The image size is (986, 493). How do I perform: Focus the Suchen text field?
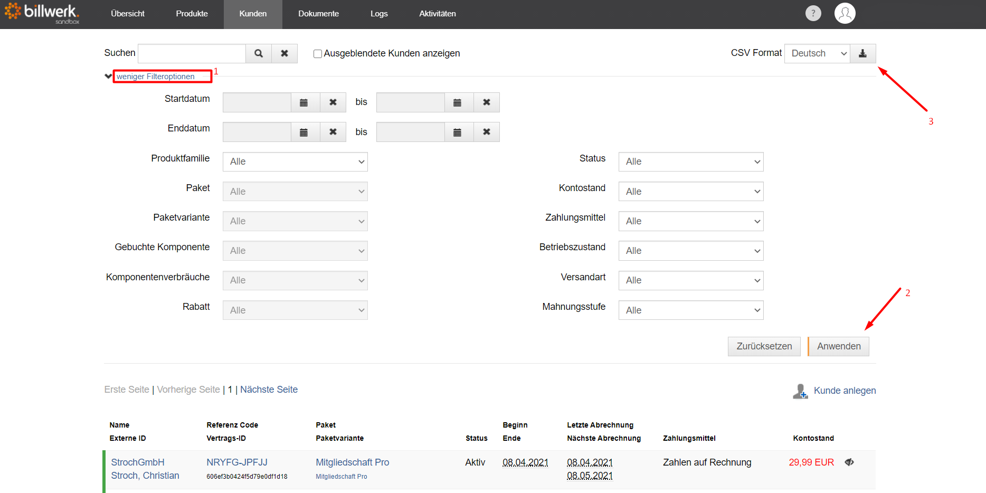[x=192, y=53]
